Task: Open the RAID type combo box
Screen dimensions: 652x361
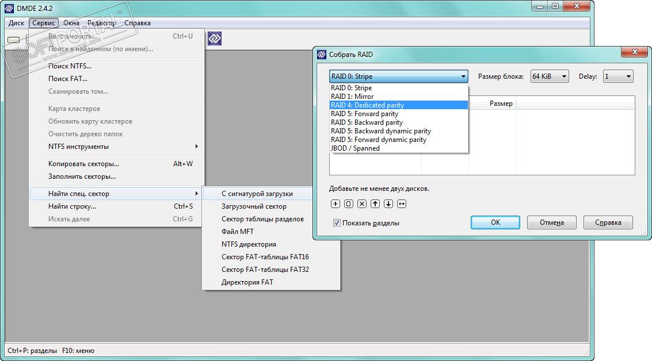Action: 398,76
